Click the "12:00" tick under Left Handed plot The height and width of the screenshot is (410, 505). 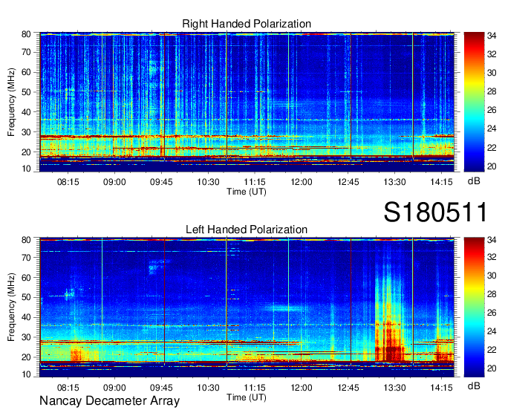pos(302,388)
